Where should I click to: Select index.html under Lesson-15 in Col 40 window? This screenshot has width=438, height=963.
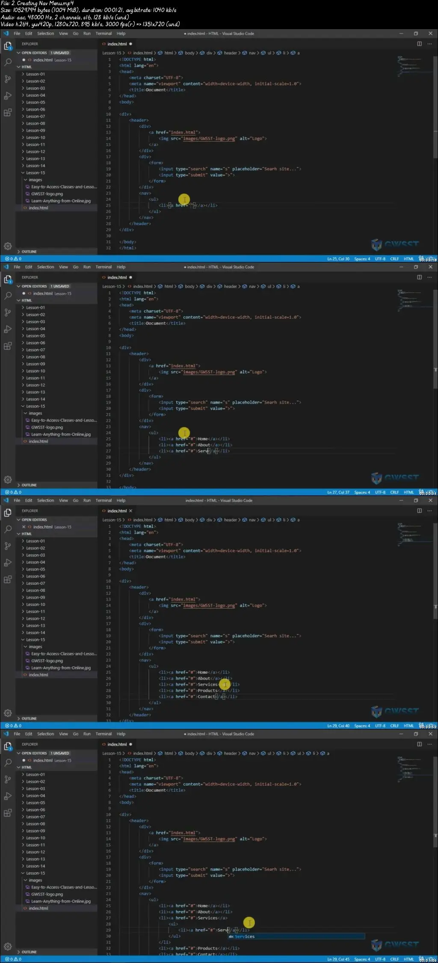point(38,675)
